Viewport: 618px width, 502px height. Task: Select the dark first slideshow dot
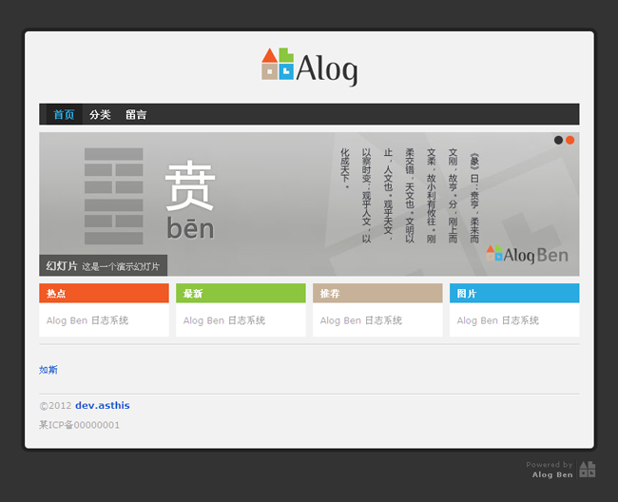click(558, 141)
